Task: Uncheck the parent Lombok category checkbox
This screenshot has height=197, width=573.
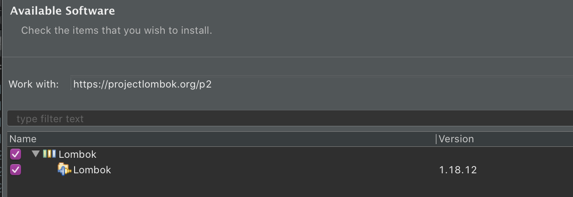Action: pos(16,154)
